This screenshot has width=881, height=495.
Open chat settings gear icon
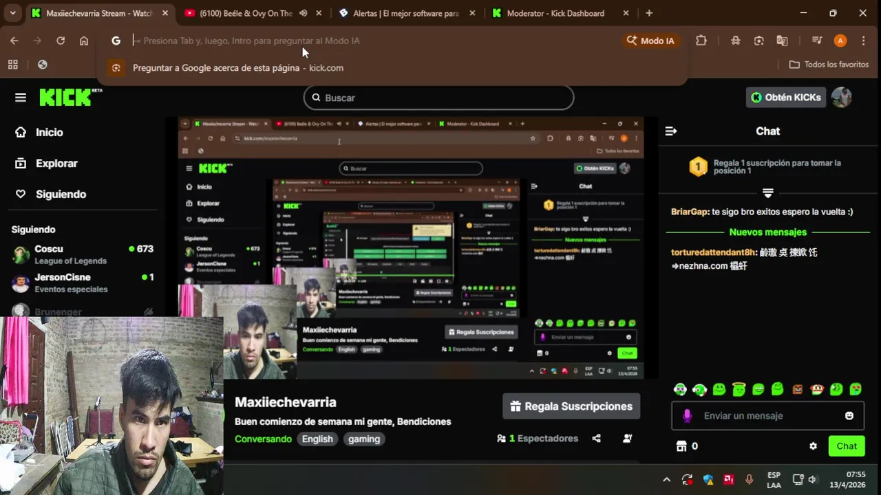point(813,446)
